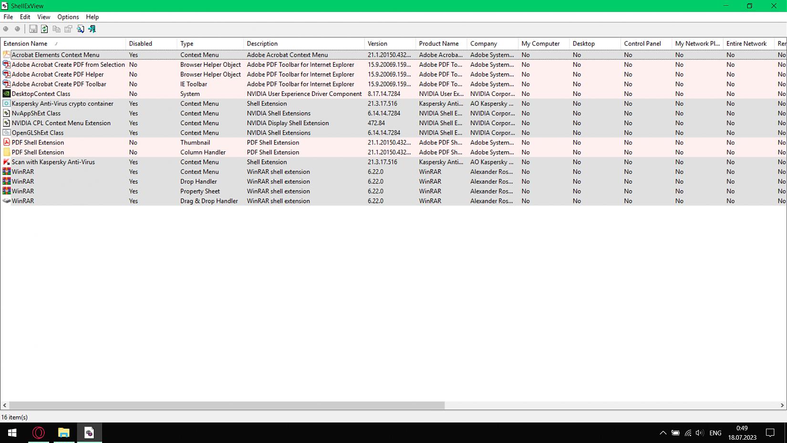Open the Wi-Fi network tray icon
The width and height of the screenshot is (787, 443).
point(688,433)
